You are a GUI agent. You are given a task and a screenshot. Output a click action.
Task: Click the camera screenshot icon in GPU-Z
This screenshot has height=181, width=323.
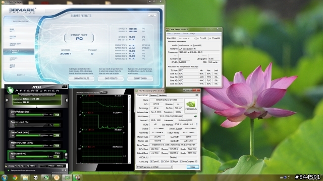tap(197, 95)
